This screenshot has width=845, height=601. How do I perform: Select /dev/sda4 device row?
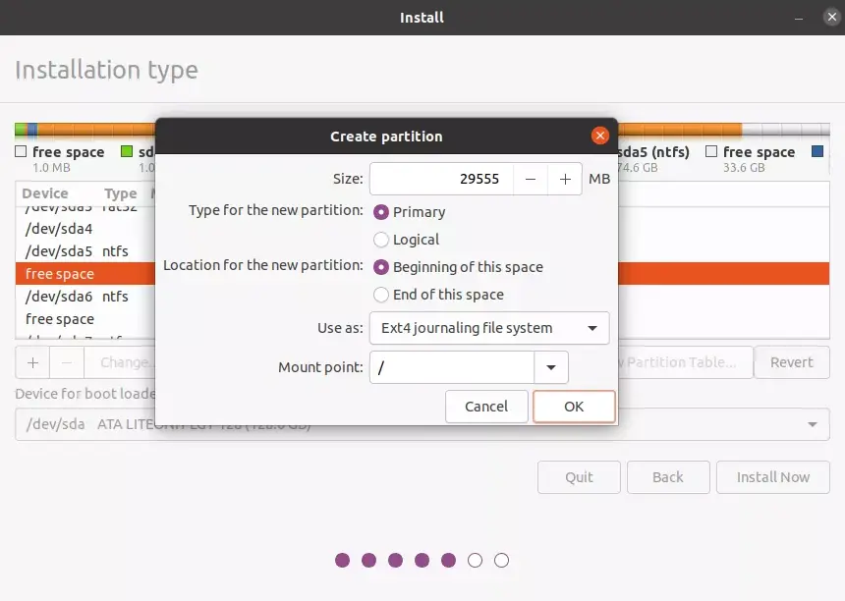pyautogui.click(x=86, y=229)
